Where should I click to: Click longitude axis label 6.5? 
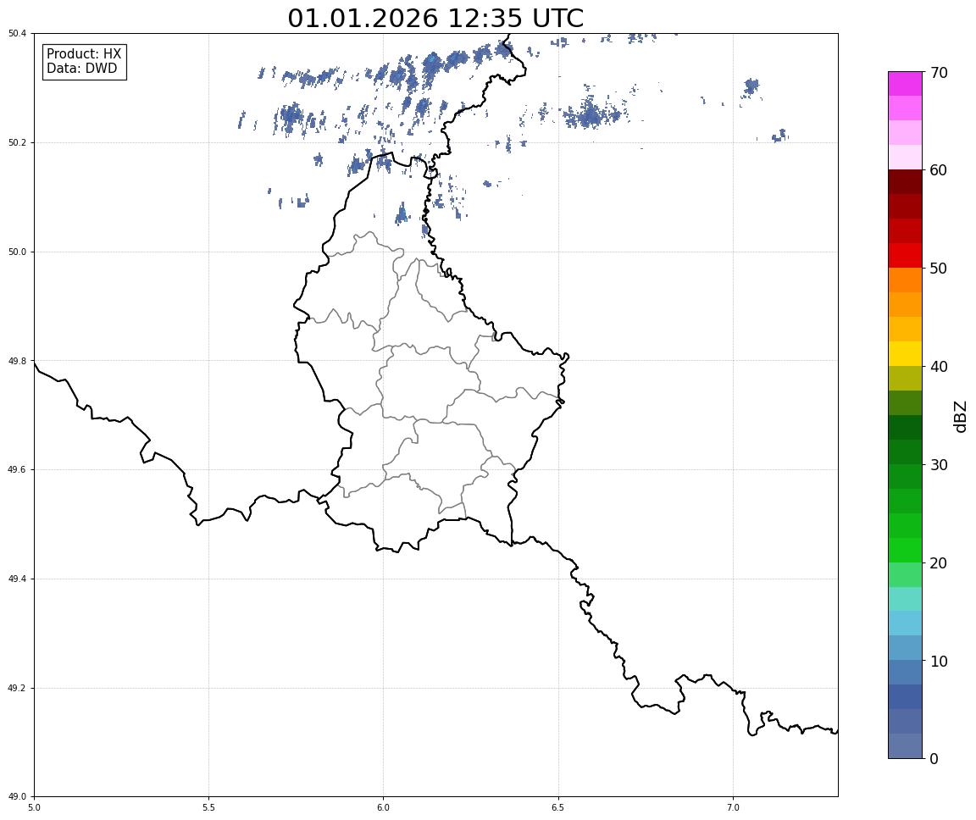(558, 807)
